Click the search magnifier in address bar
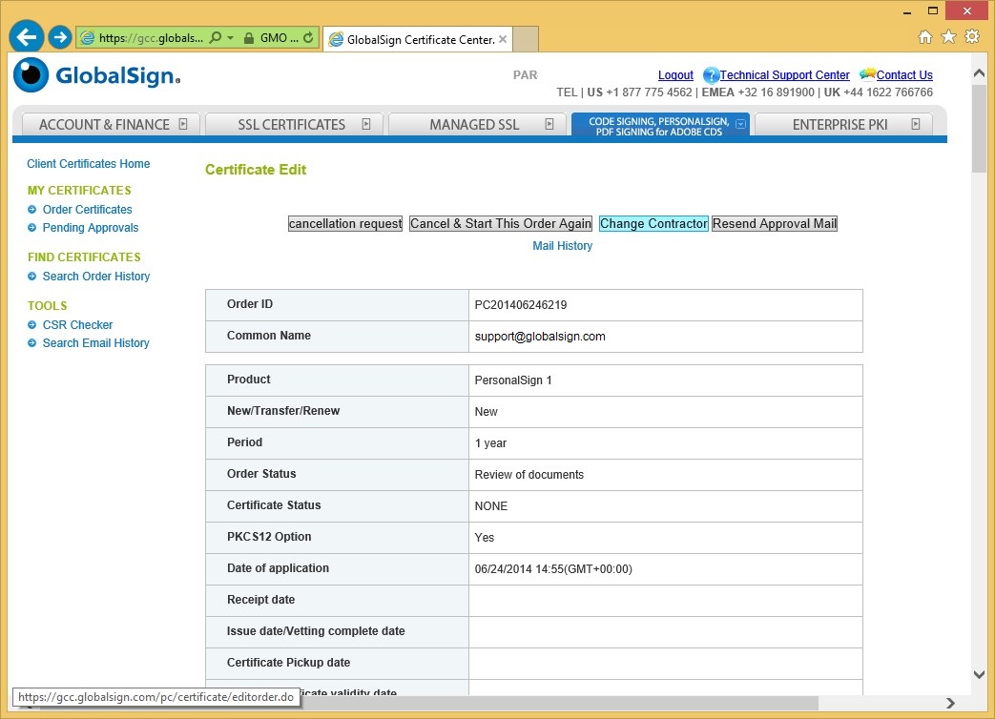This screenshot has width=995, height=719. click(x=216, y=37)
